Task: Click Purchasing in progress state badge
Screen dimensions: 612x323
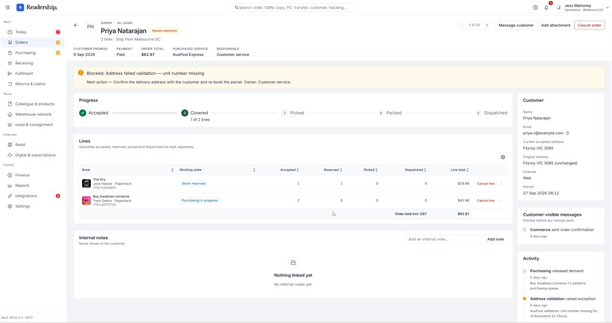Action: tap(199, 201)
